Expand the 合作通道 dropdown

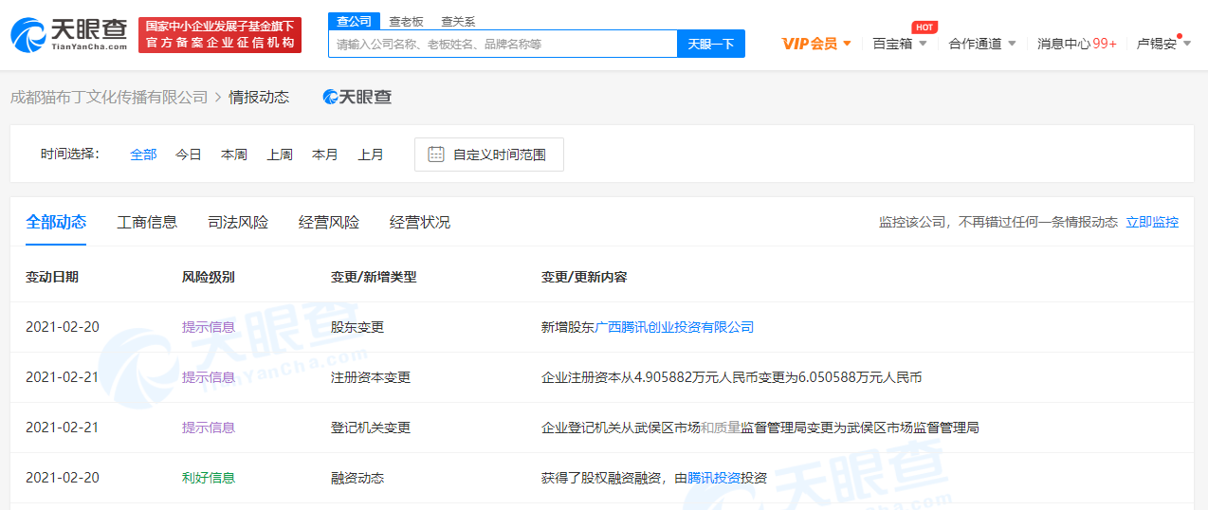(x=982, y=44)
